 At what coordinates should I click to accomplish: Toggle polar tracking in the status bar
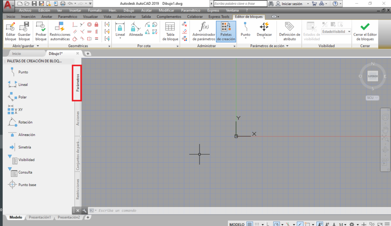tap(277, 224)
